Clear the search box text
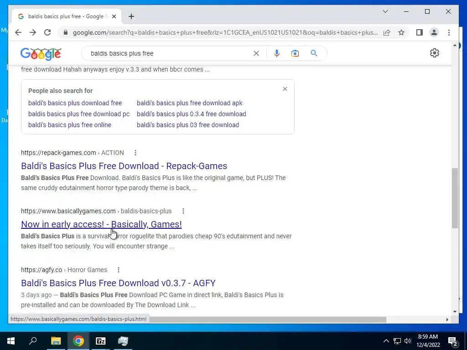The height and width of the screenshot is (350, 467). point(256,53)
